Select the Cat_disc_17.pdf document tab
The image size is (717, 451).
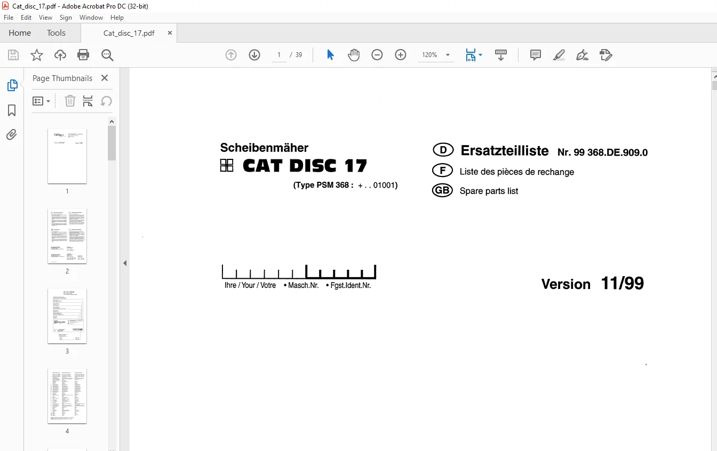pos(129,33)
